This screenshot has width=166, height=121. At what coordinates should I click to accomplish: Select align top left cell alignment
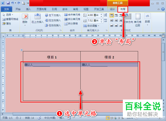[x=112, y=15]
